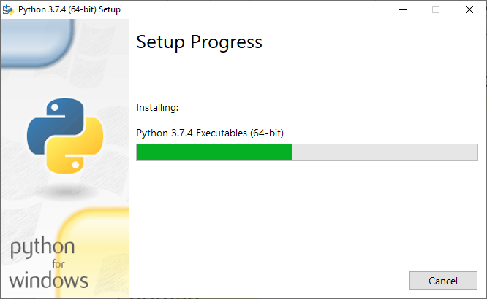Screen dimensions: 487x299
Task: Click the "Python 3.7.4 Executables (64-bit)" status text
Action: pyautogui.click(x=210, y=133)
